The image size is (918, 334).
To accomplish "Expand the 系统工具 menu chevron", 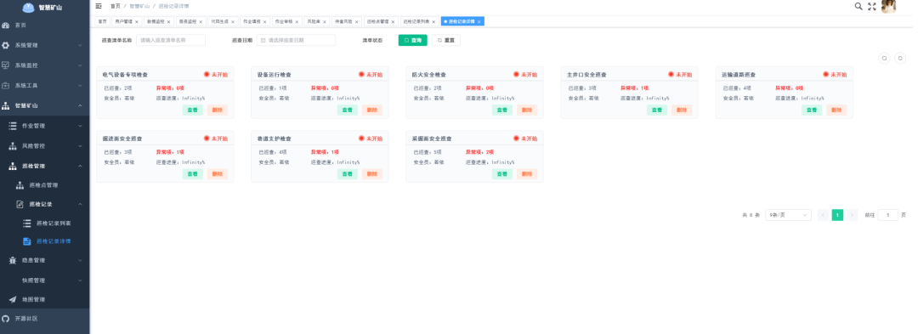I will coord(80,85).
